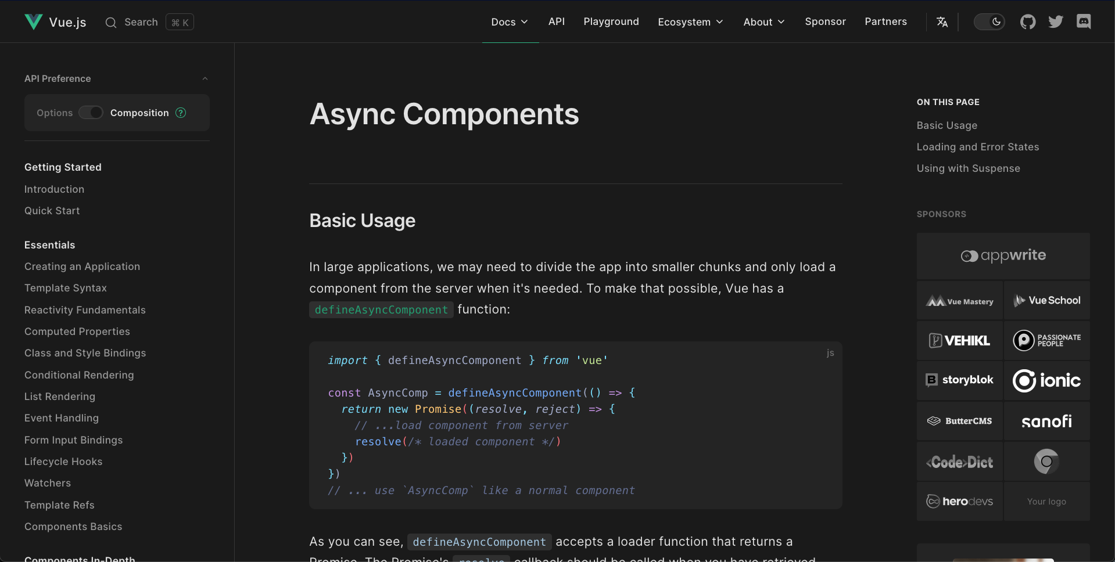This screenshot has height=562, width=1115.
Task: Toggle dark mode appearance switch
Action: 989,22
